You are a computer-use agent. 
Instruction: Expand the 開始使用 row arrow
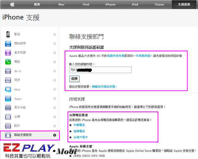55,44
